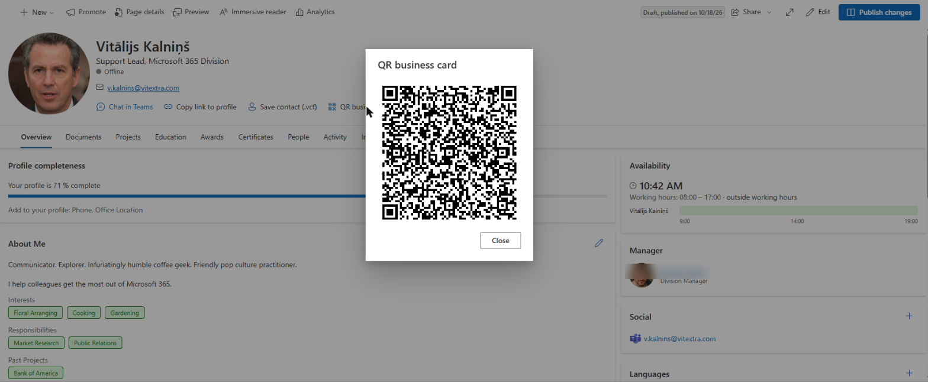Click the expand to full screen icon
The image size is (928, 382).
790,12
